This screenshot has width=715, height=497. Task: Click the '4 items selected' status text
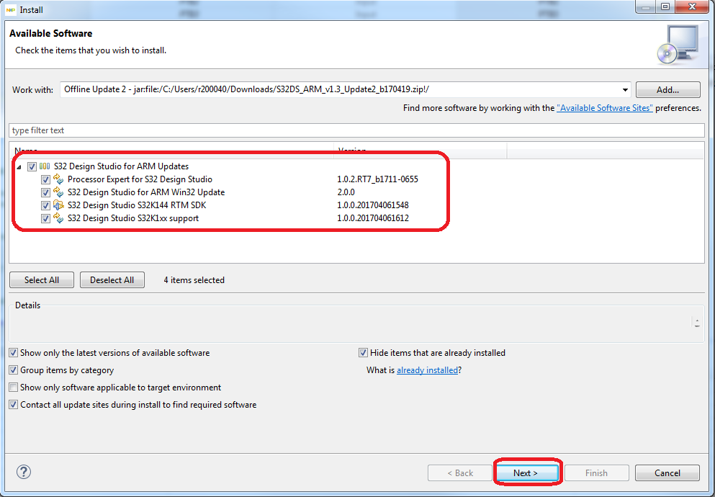[194, 280]
